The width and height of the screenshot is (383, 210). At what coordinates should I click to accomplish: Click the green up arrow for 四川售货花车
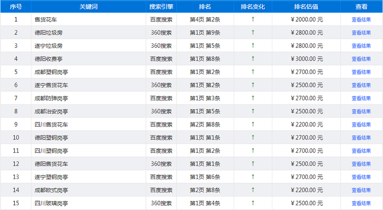(253, 125)
